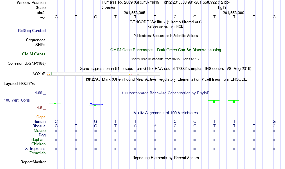Image resolution: width=285 pixels, height=169 pixels.
Task: Click the GTEx Gene Expression track title
Action: pos(166,68)
